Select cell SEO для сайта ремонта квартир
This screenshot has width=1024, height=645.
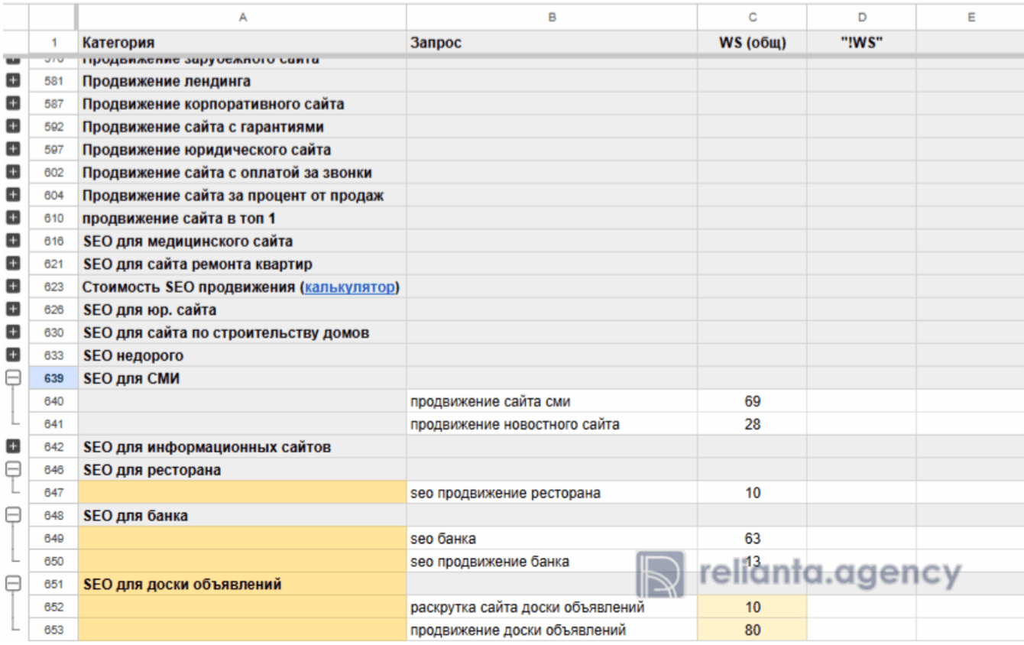pos(242,264)
